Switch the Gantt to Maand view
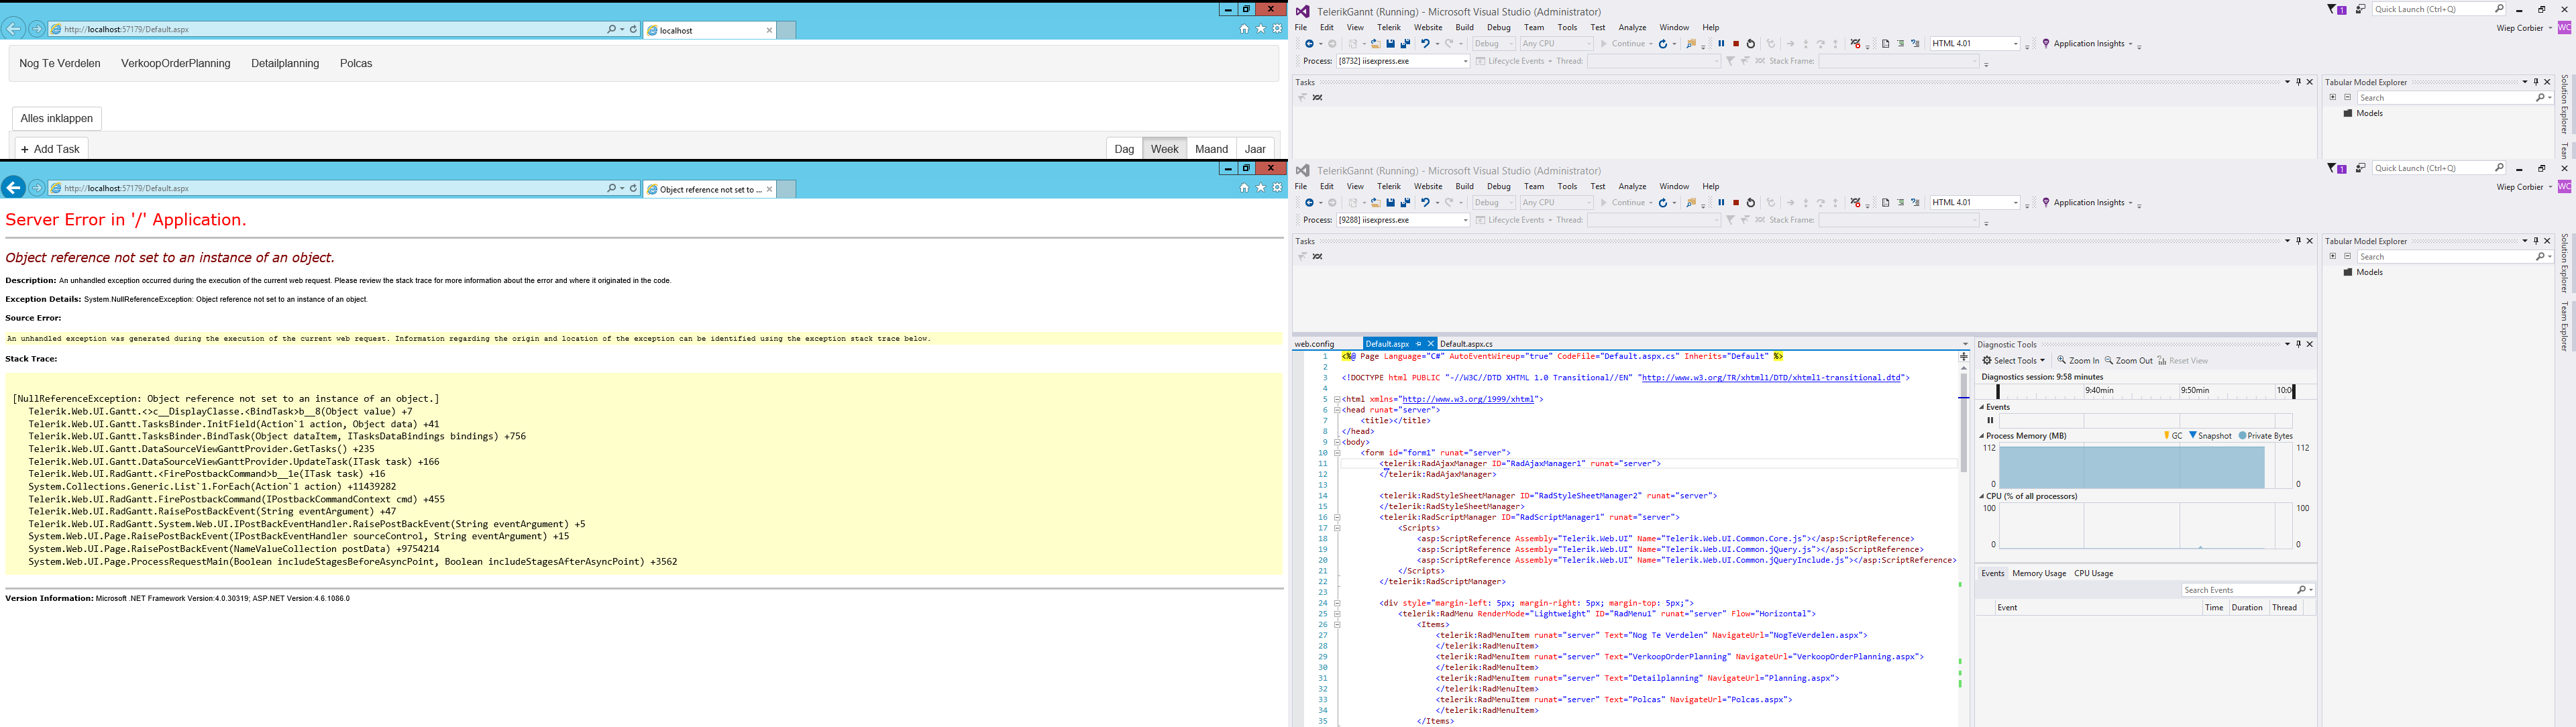This screenshot has height=727, width=2576. [x=1211, y=149]
